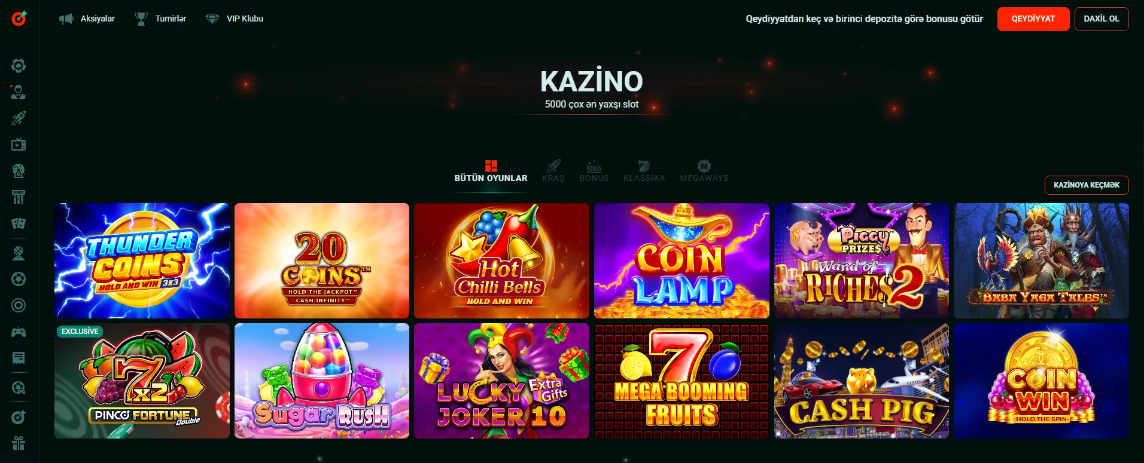Open the gamepad esports sidebar icon

point(19,332)
